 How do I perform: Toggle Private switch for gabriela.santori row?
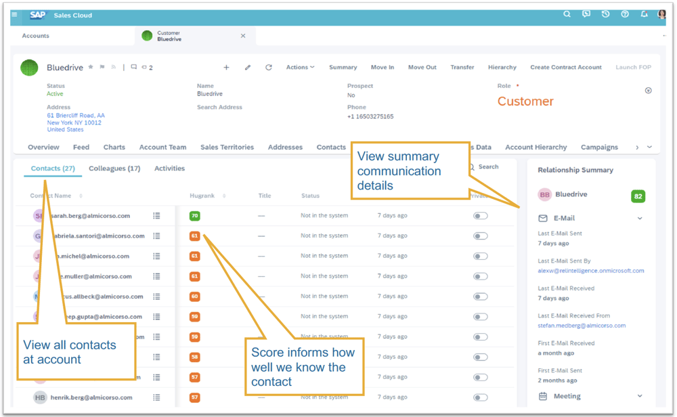[x=480, y=236]
